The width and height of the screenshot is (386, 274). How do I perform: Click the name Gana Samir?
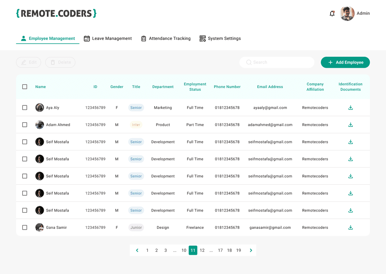[x=57, y=228]
